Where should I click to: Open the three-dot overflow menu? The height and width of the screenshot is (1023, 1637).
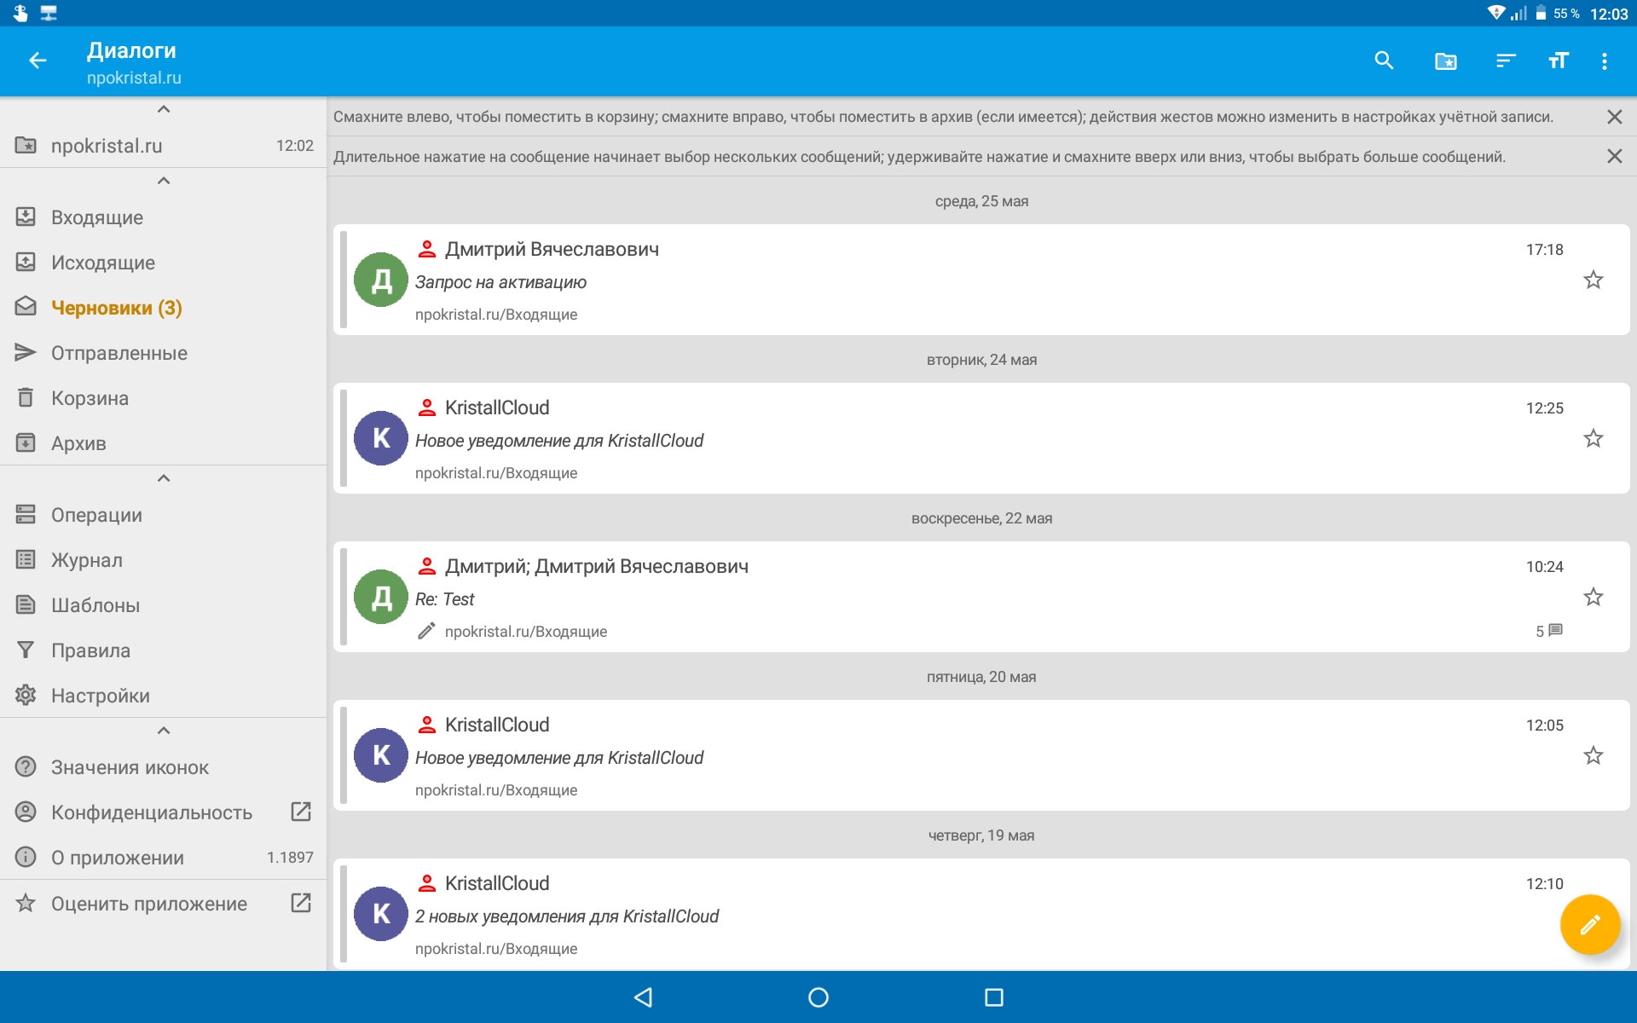click(1605, 61)
